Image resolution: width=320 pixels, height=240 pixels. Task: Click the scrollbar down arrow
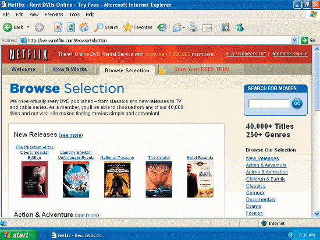[317, 214]
